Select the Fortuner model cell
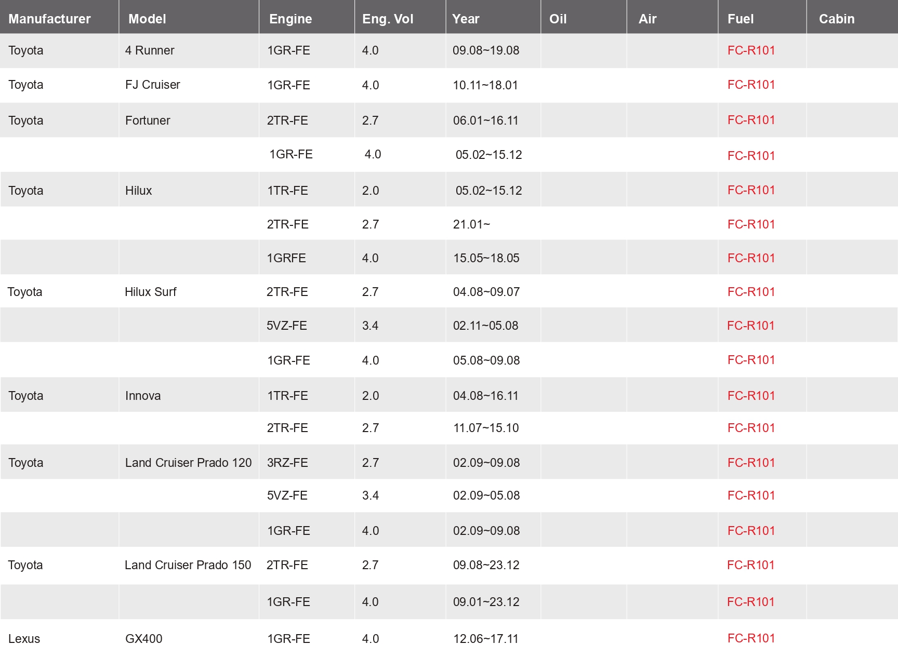Viewport: 898px width, 658px height. point(148,120)
